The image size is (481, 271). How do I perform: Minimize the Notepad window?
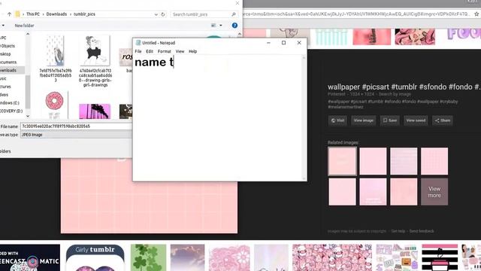pyautogui.click(x=268, y=43)
